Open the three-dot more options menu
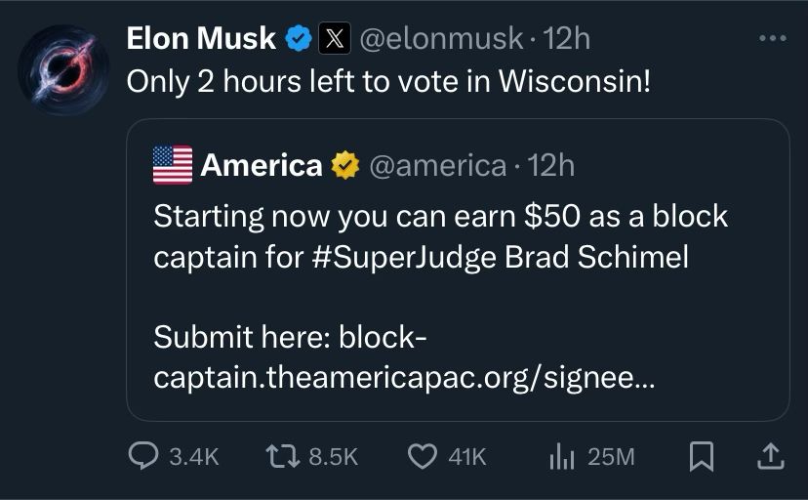808x500 pixels. click(x=772, y=39)
